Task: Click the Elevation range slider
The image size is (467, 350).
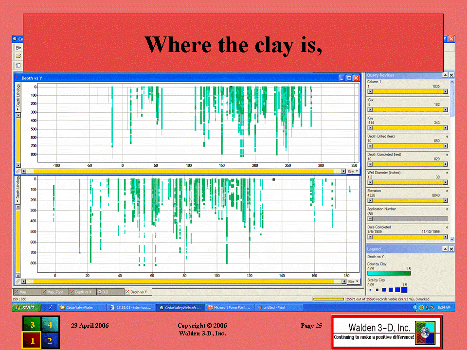Action: coord(407,200)
